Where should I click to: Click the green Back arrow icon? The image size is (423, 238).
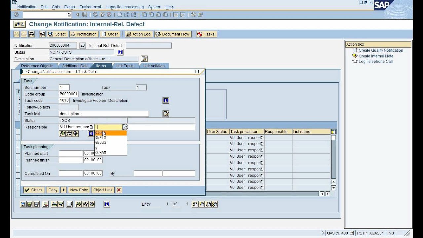pos(95,15)
